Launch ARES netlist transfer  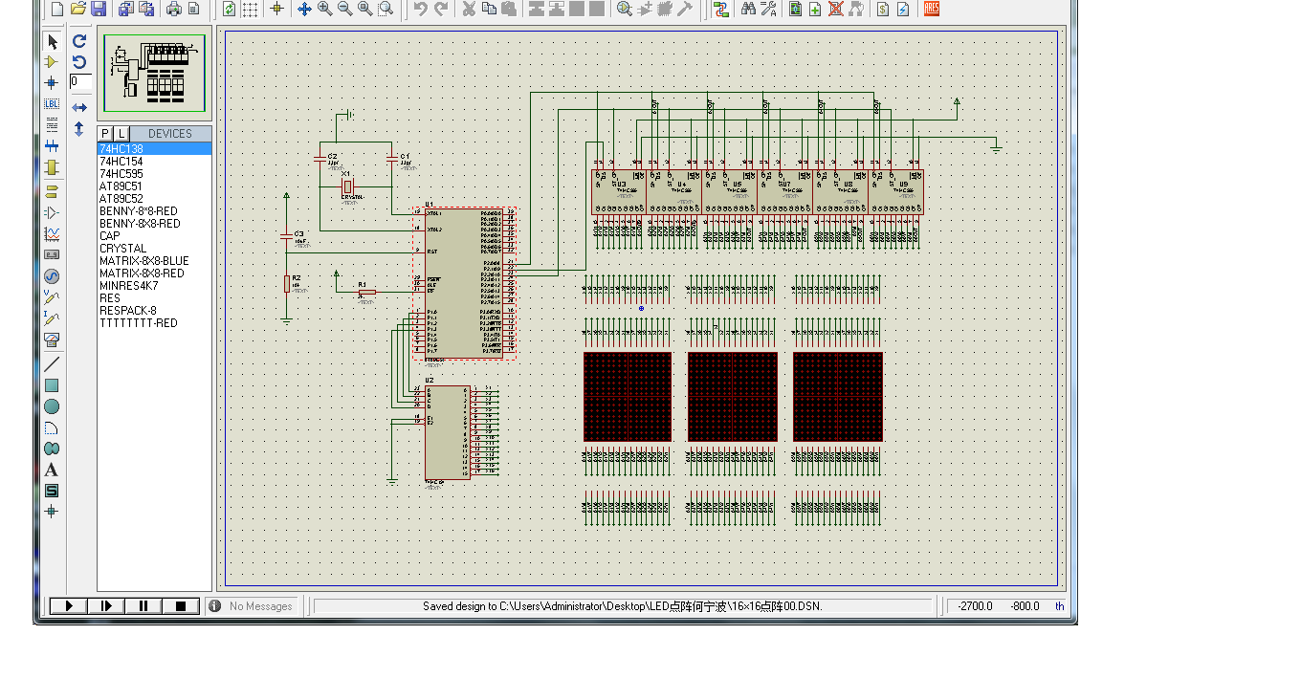(x=932, y=9)
